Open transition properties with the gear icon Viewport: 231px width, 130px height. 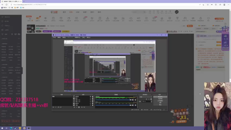[x=151, y=99]
